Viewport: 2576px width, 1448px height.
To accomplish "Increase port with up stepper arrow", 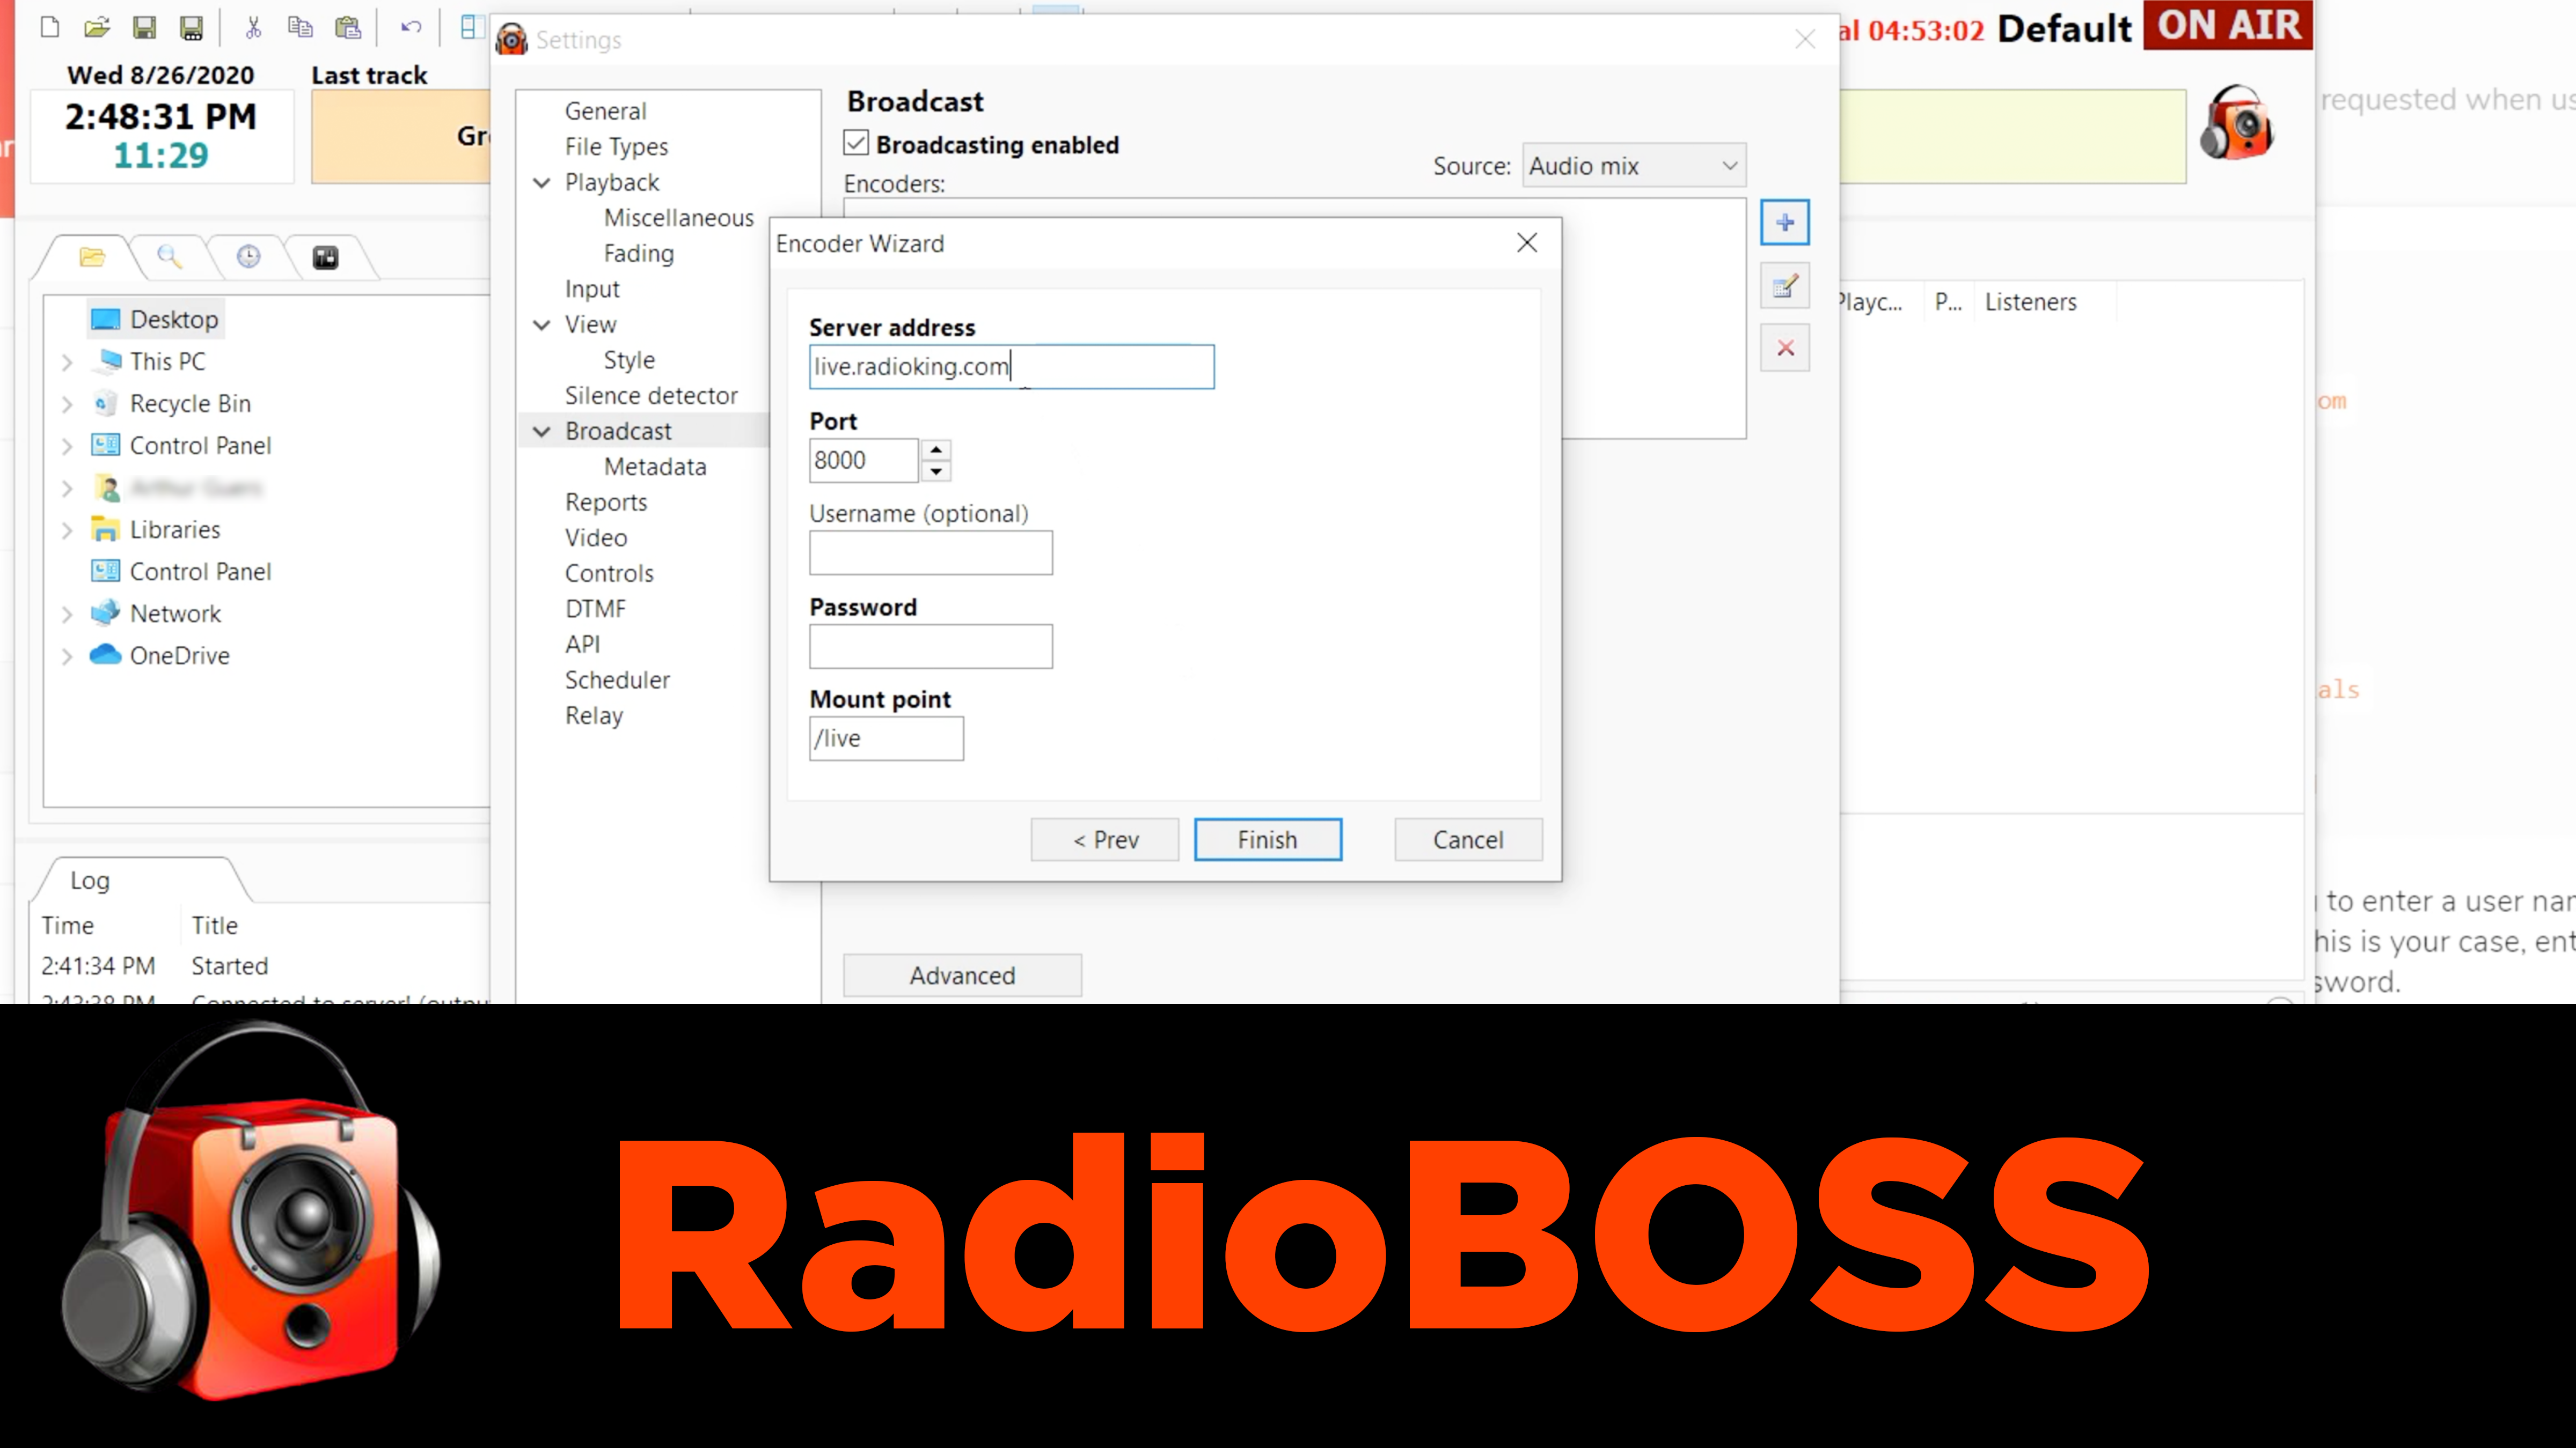I will click(x=936, y=450).
